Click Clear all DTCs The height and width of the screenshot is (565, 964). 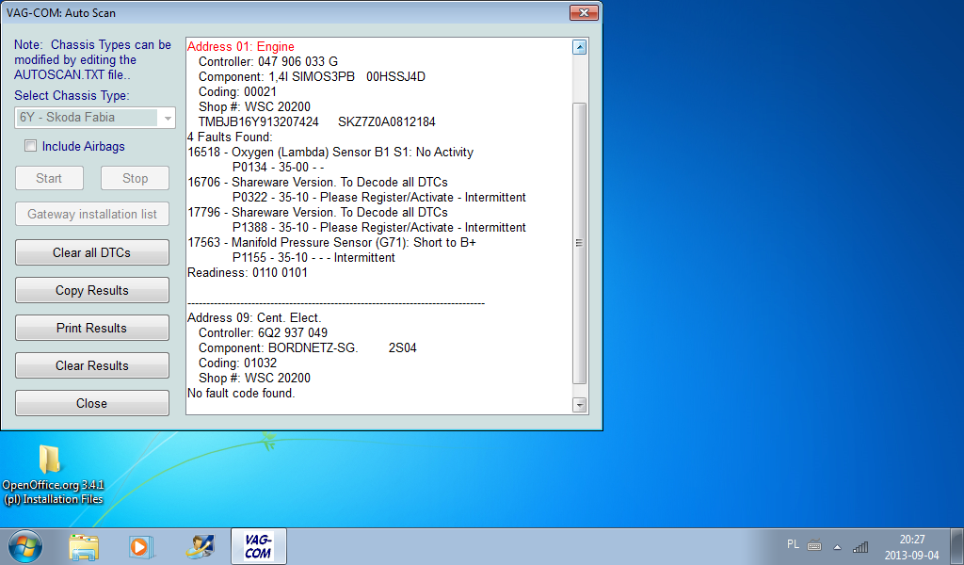click(92, 252)
